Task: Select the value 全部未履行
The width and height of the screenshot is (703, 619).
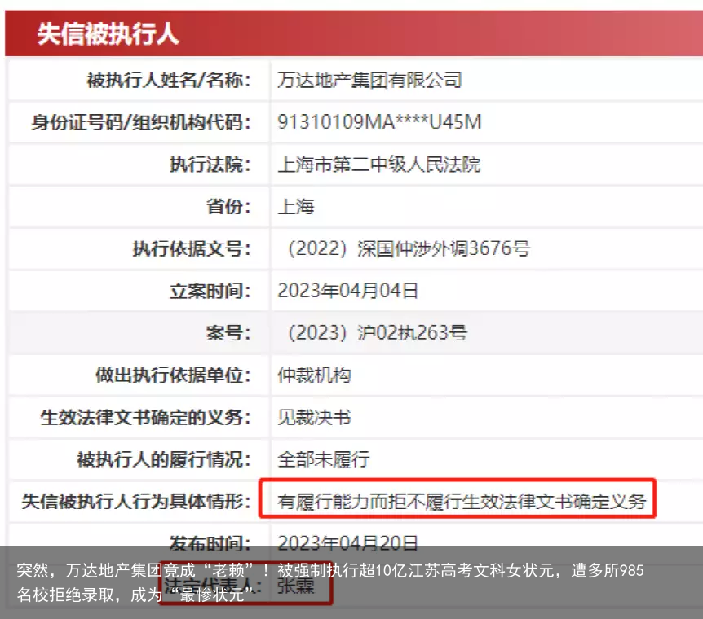Action: point(323,459)
